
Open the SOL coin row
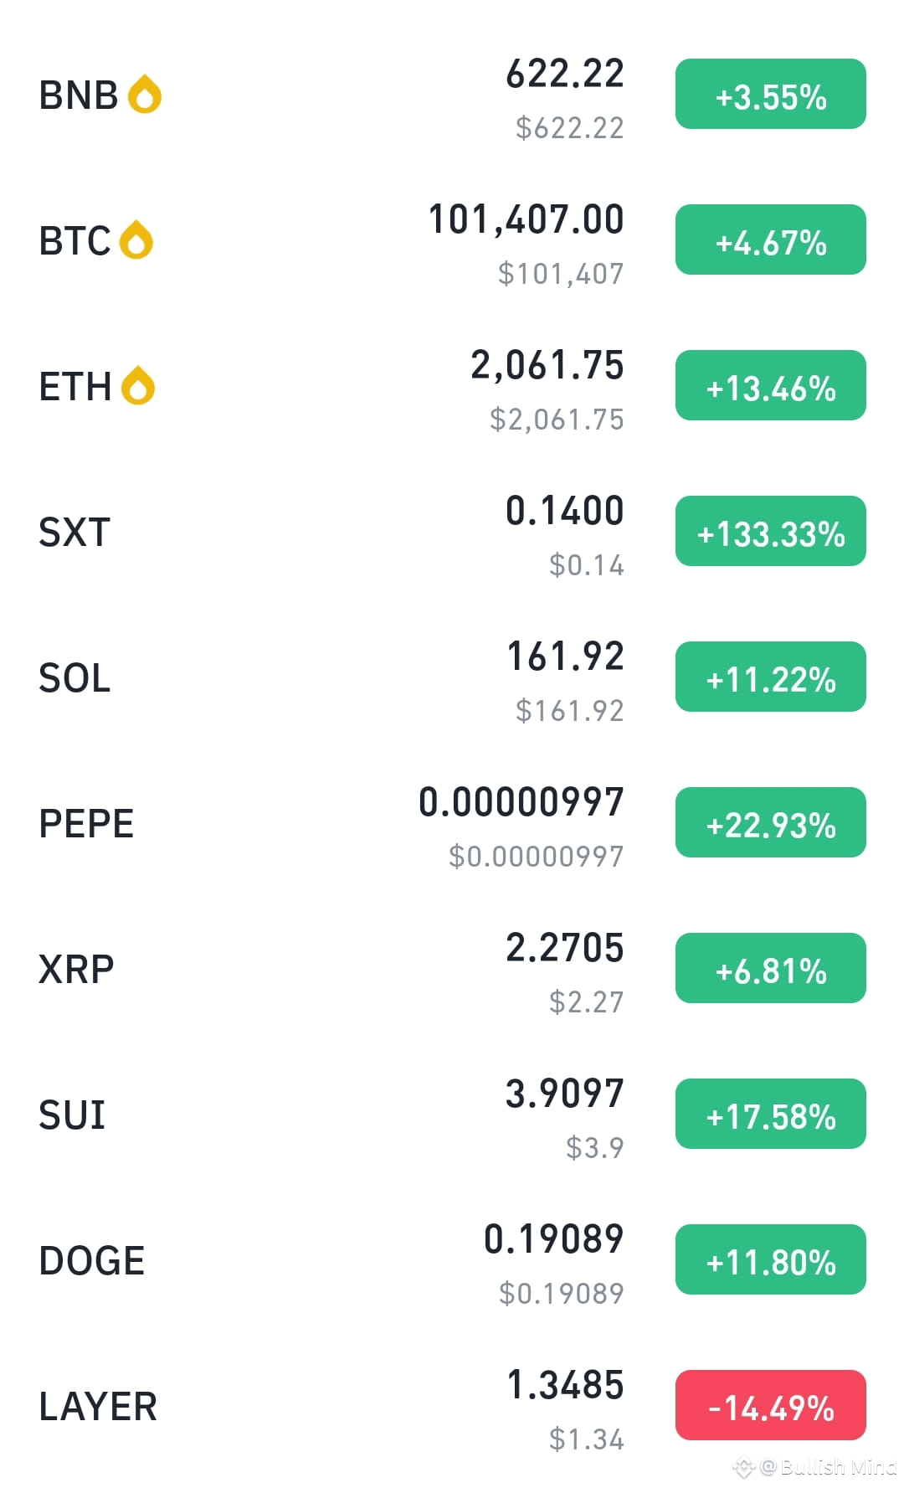pyautogui.click(x=452, y=677)
